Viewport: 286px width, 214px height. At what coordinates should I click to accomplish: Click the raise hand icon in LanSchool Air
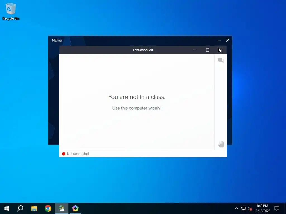pyautogui.click(x=221, y=144)
